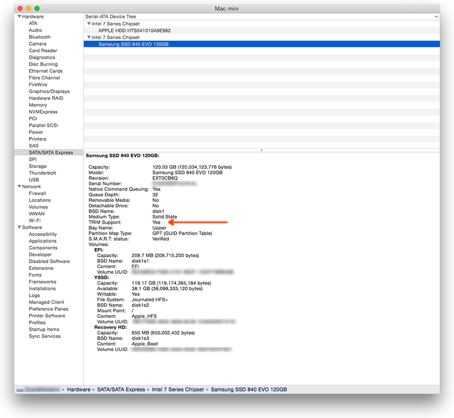Viewport: 454px width, 418px height.
Task: Click Samsung SSD 840 EVO 120GB in path bar
Action: (x=249, y=390)
